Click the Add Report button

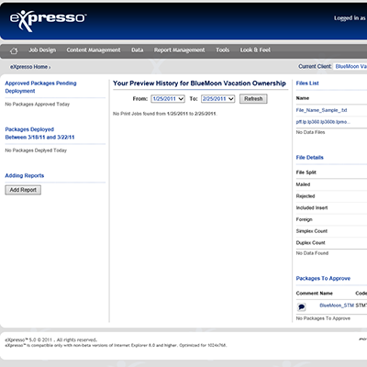point(23,190)
